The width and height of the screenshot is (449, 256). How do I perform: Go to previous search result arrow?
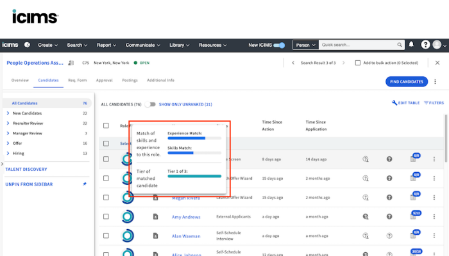click(x=293, y=63)
